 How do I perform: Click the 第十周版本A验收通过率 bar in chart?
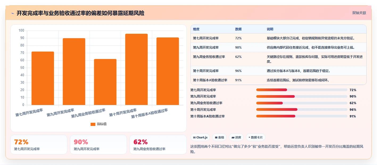tap(168, 71)
